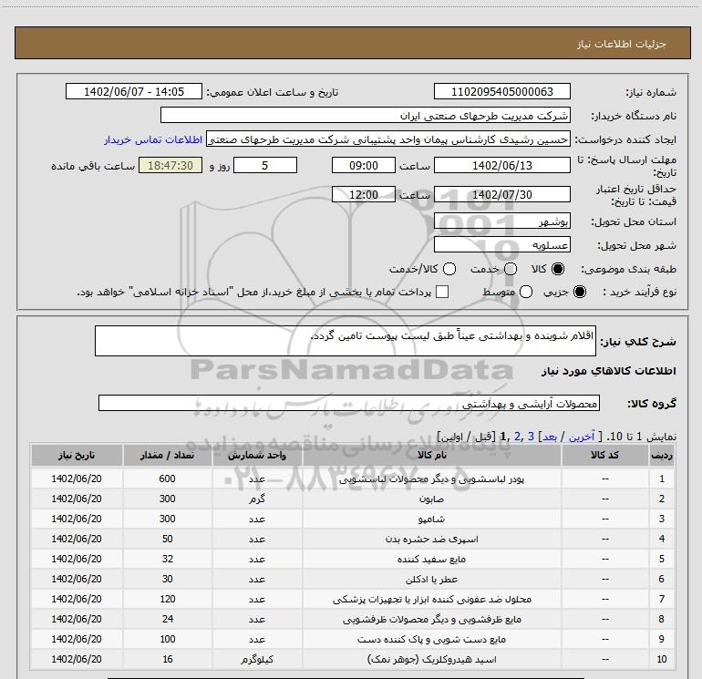Click the تعداد / مقدار column header

[x=167, y=455]
